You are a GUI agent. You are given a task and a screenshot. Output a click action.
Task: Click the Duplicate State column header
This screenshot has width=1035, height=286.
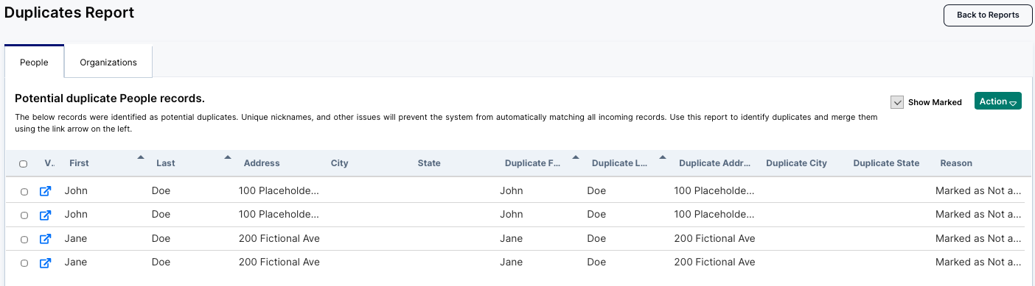tap(886, 163)
